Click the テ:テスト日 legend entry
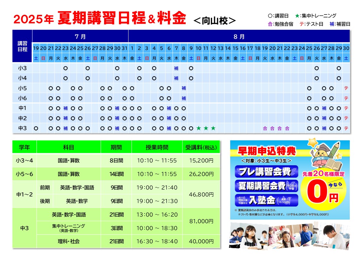Screen dimensions: 362x262 point(311,24)
